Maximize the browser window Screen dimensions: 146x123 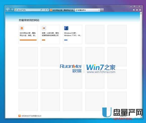pos(135,7)
